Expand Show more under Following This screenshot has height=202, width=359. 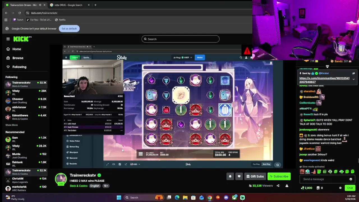[11, 125]
